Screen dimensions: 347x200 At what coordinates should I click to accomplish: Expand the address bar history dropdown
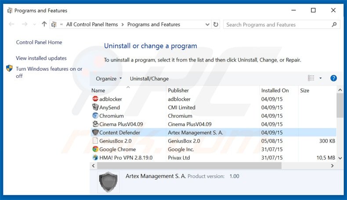point(207,24)
